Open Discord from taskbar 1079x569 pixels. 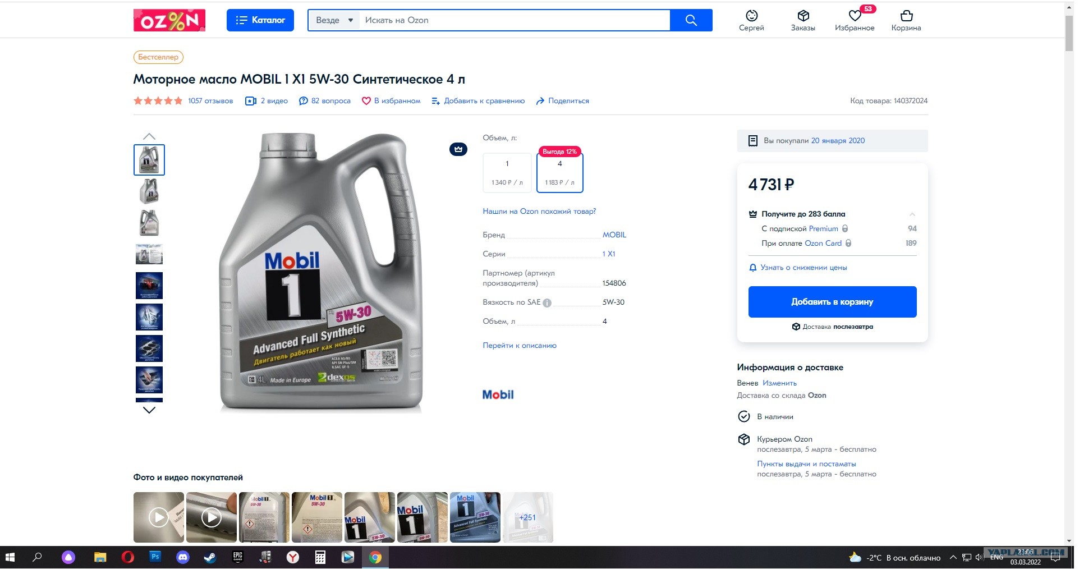(182, 558)
